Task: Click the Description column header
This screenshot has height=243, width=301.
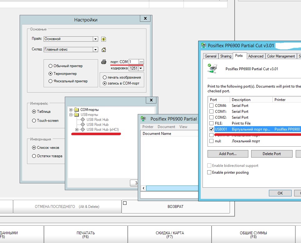Action: click(251, 99)
